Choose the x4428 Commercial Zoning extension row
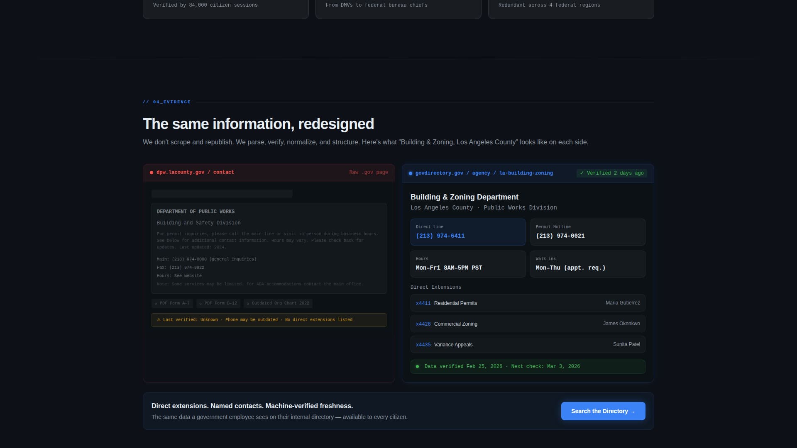The width and height of the screenshot is (797, 448). 528,324
